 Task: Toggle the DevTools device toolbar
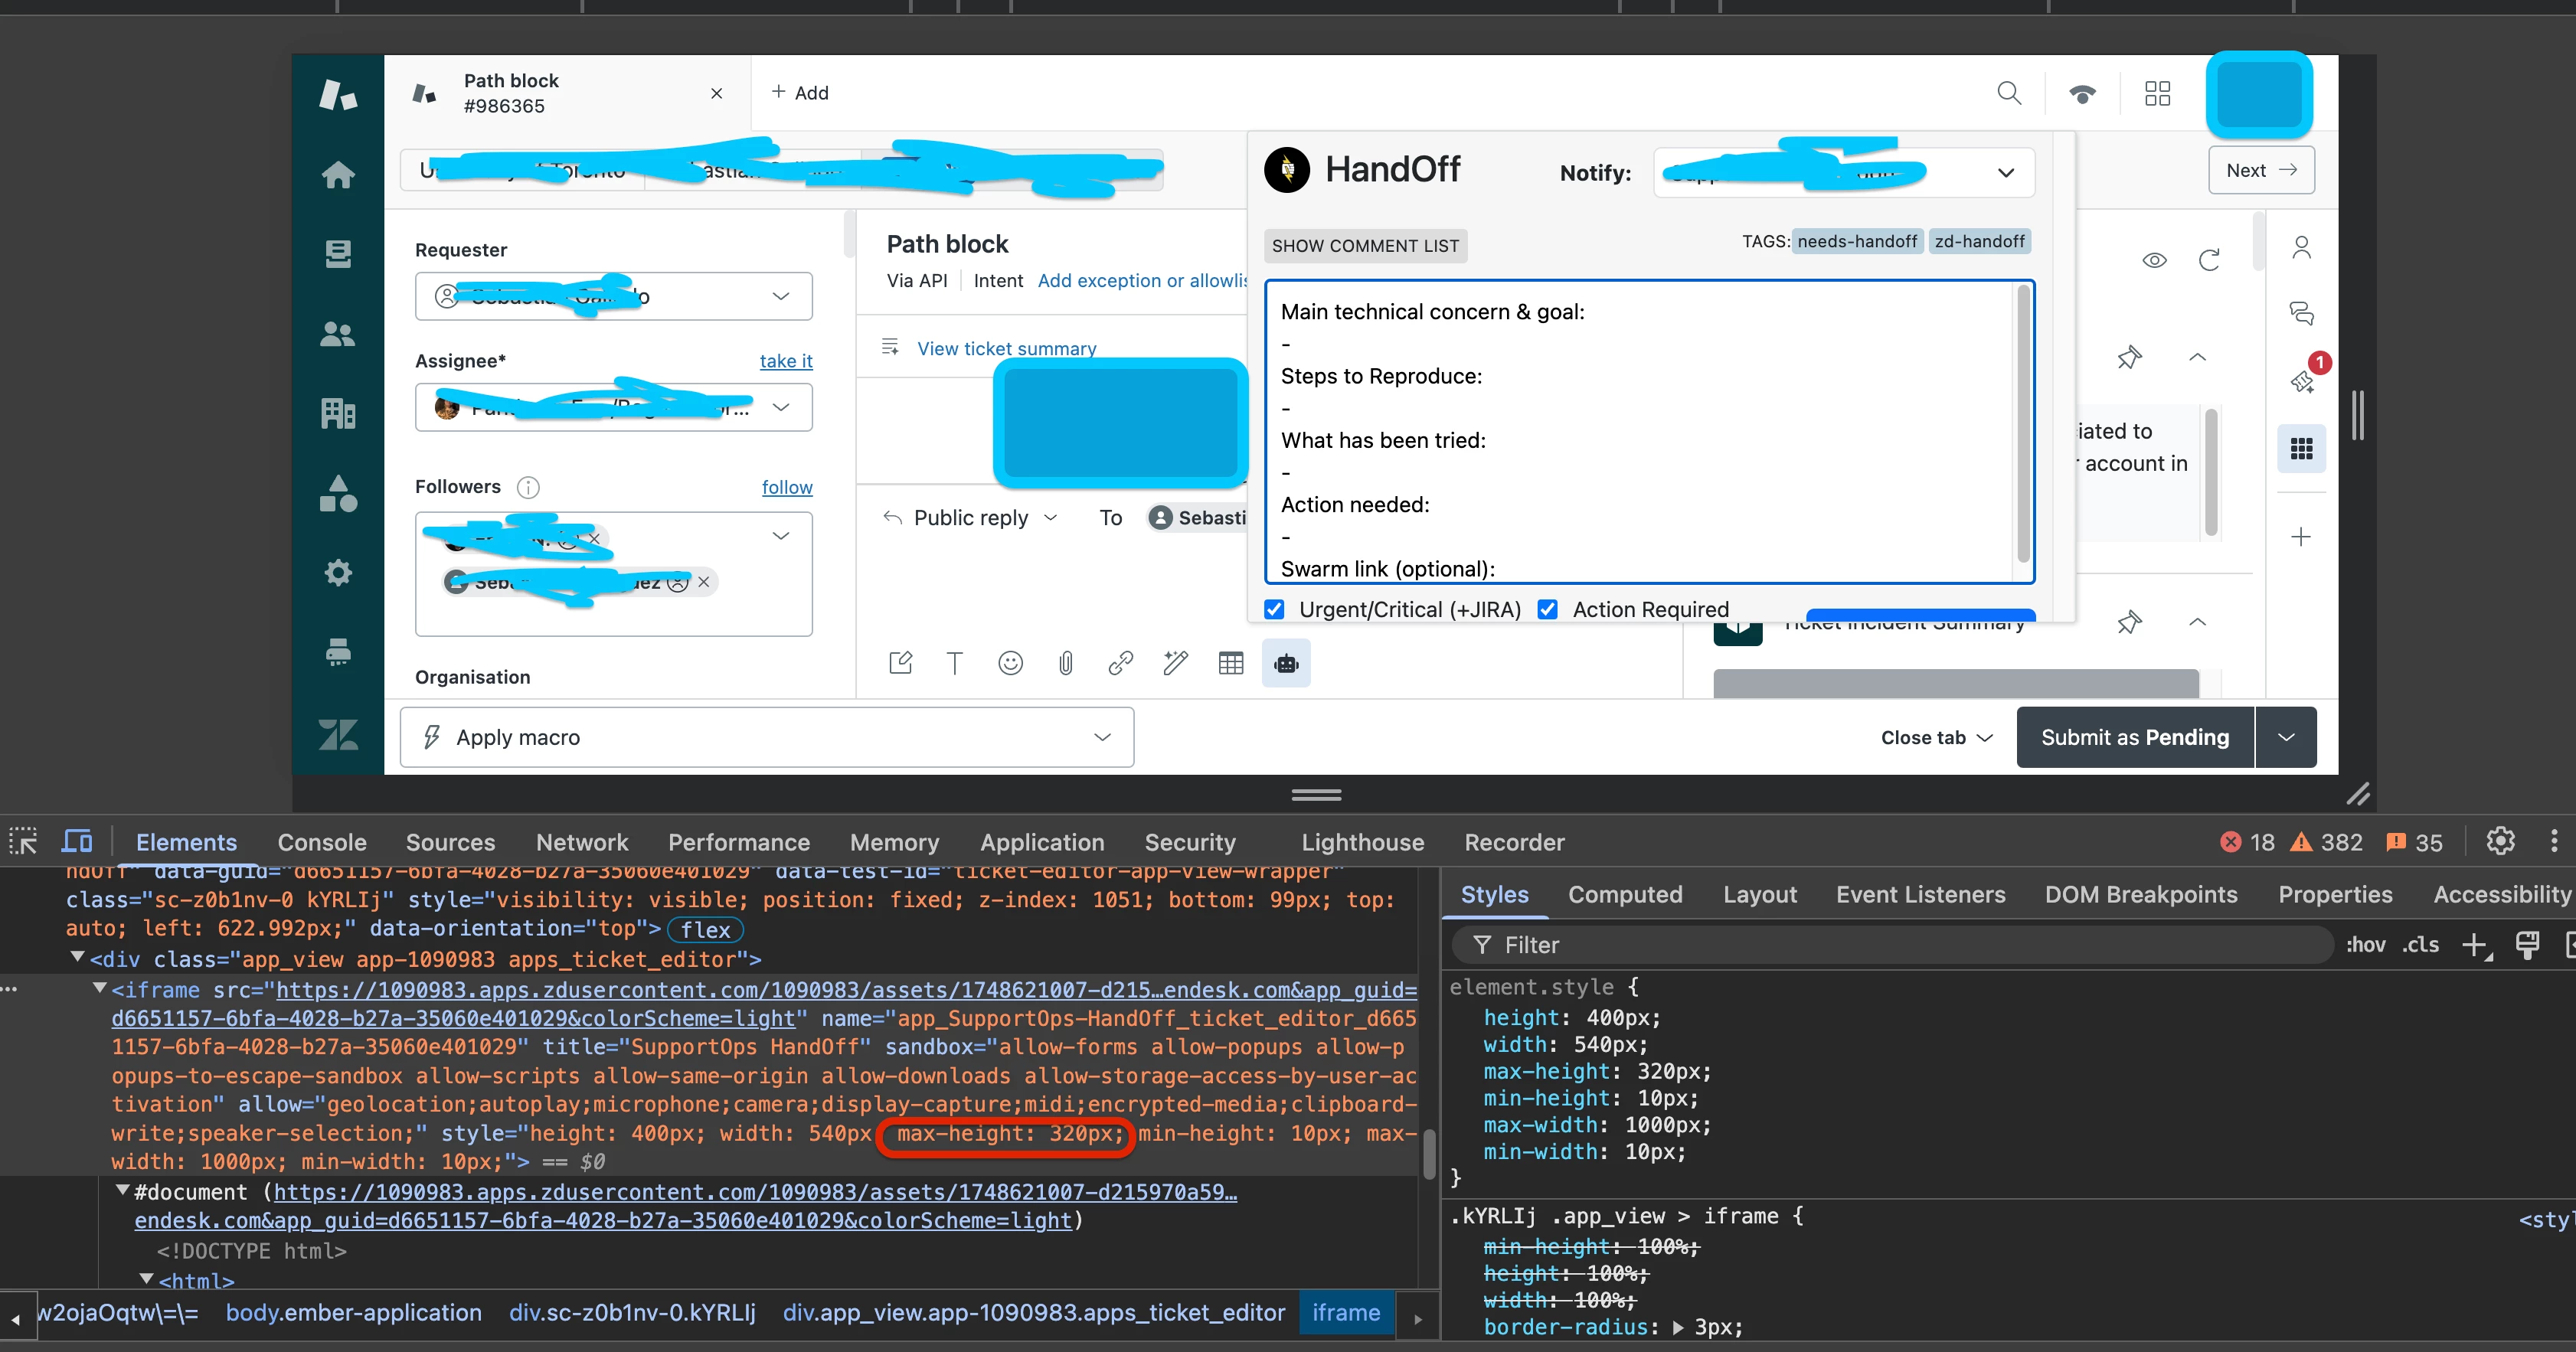coord(77,842)
